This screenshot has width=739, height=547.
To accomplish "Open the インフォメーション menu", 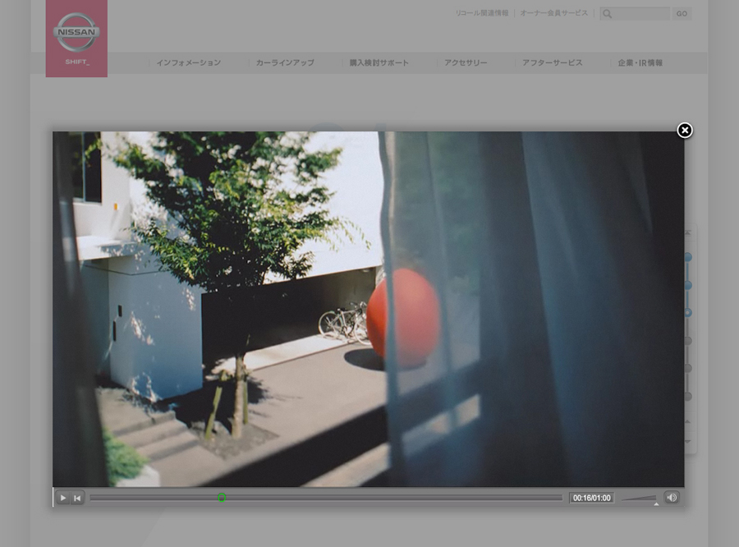I will (189, 63).
